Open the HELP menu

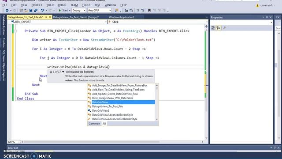click(123, 5)
